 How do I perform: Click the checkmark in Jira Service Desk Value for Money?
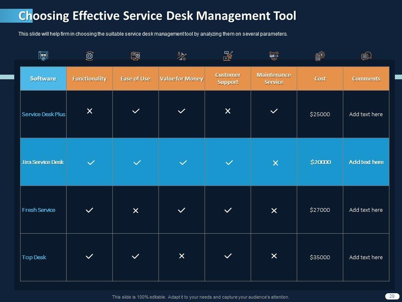point(183,163)
